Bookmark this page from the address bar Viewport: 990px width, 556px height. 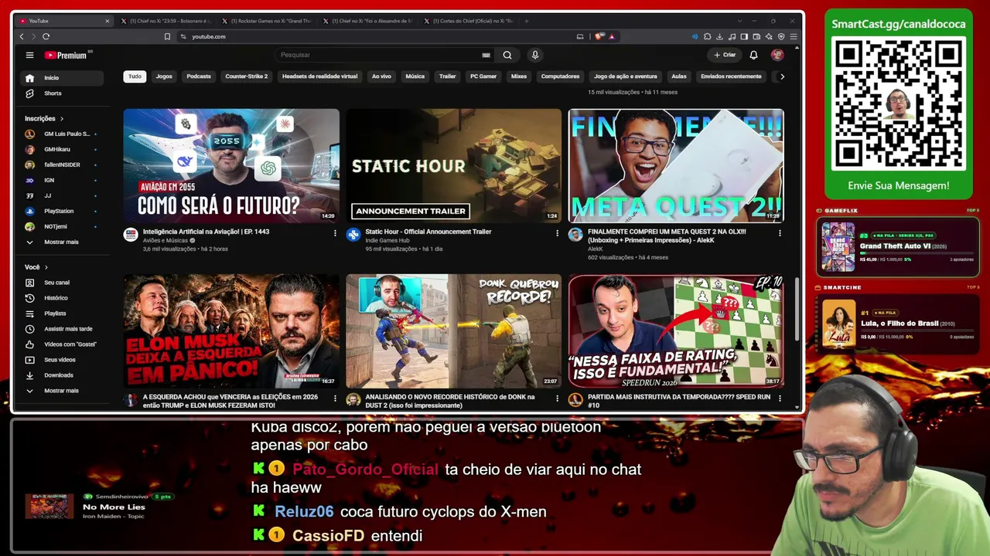167,36
